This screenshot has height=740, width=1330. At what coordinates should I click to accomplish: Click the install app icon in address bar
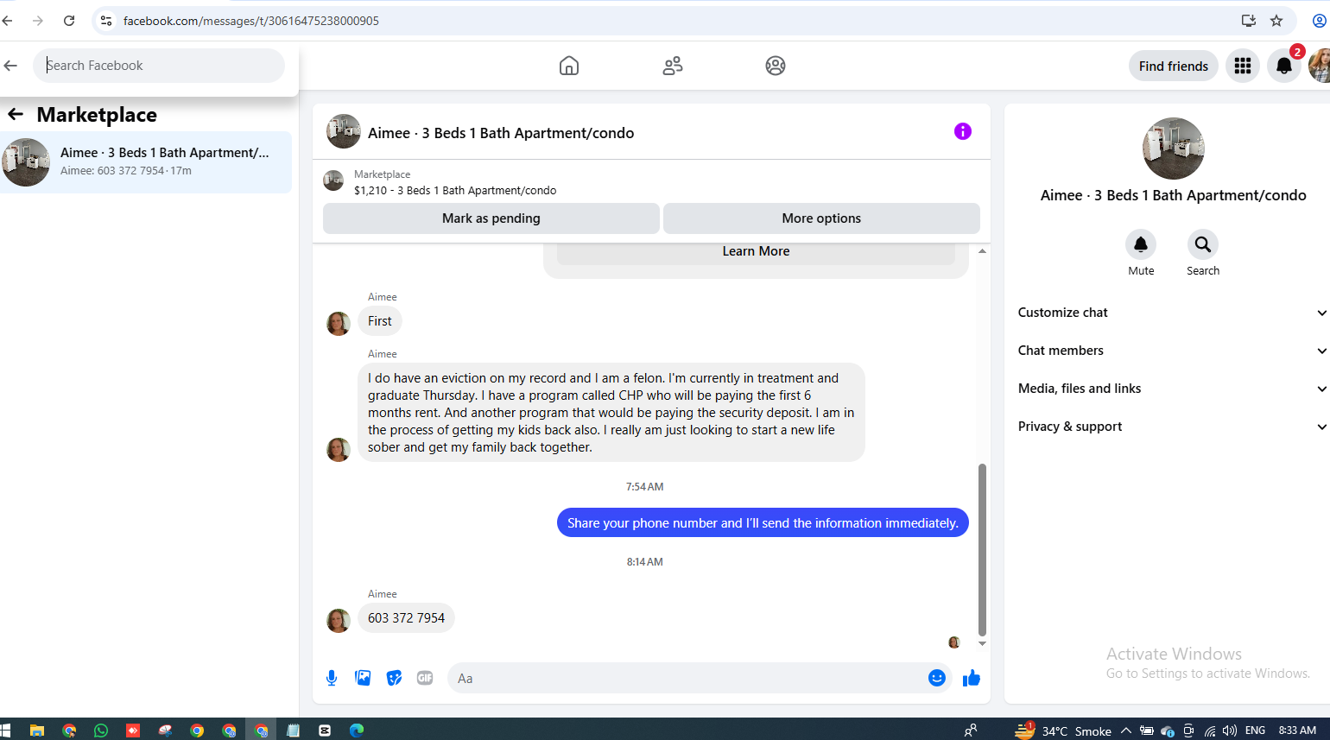pos(1249,21)
